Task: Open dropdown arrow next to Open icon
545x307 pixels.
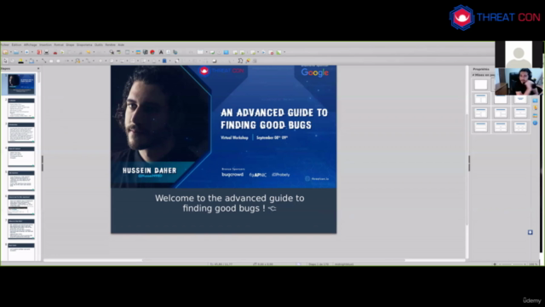Action: (21, 52)
